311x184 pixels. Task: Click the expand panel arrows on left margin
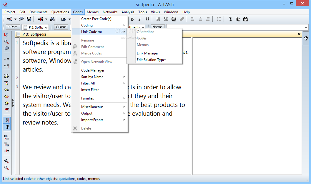[13, 103]
